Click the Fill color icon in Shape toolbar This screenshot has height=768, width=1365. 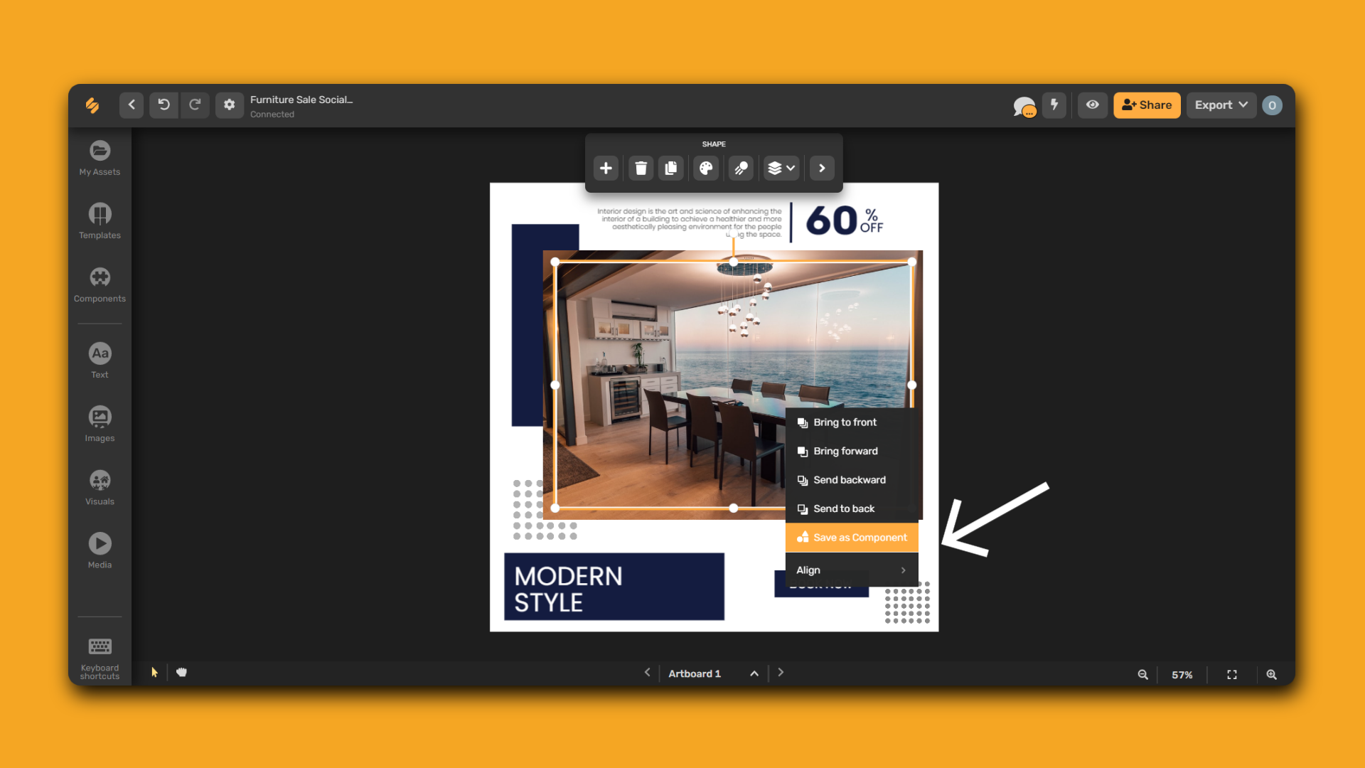tap(707, 168)
